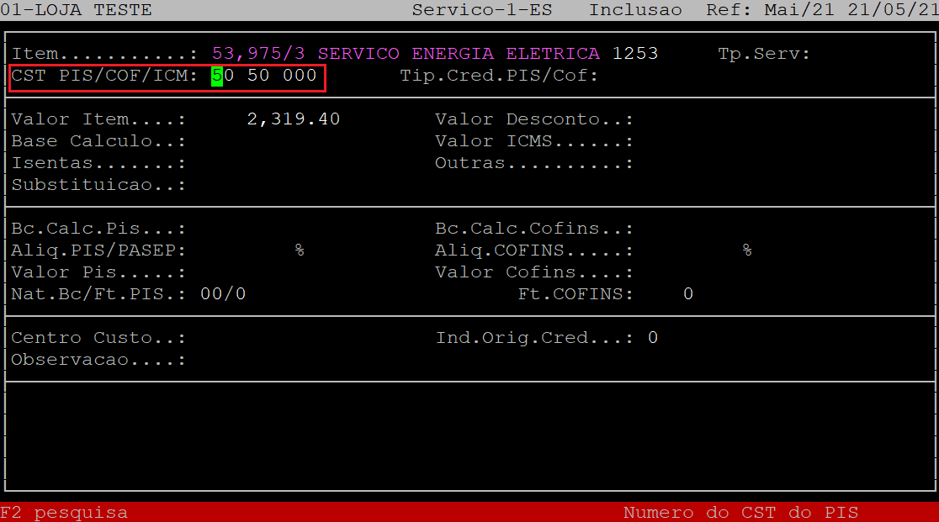Click the Nat.Bc/Ft.PIS value 00/0
Image resolution: width=939 pixels, height=522 pixels.
point(223,294)
